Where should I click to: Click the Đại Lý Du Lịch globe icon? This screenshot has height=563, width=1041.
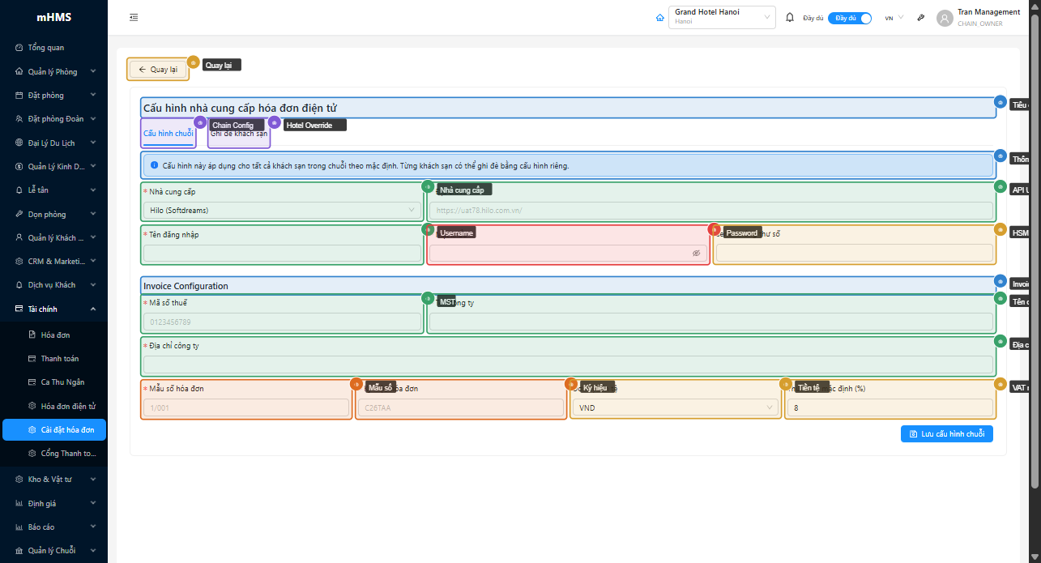[x=19, y=143]
